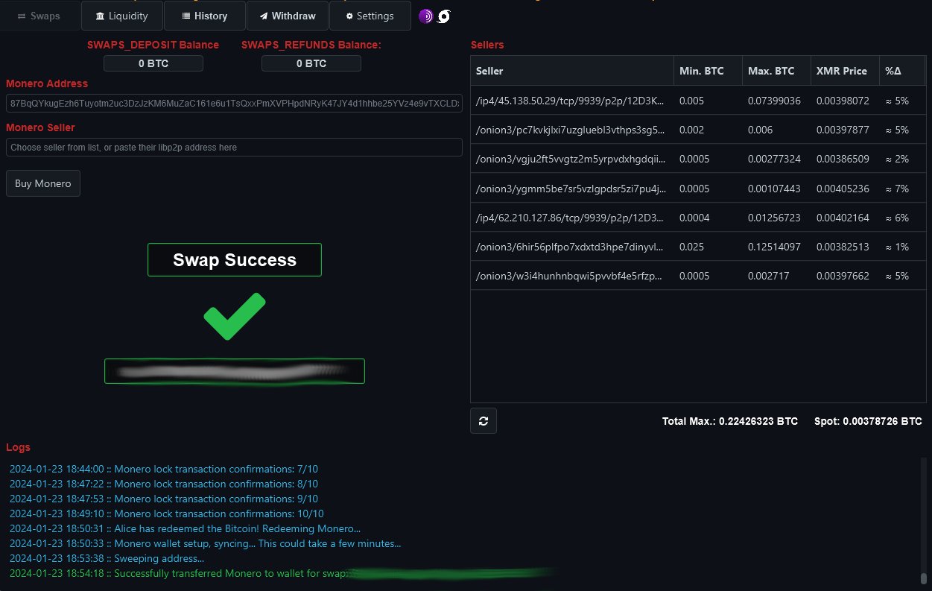This screenshot has width=932, height=591.
Task: Click log entry confirmations 9/10
Action: [164, 499]
